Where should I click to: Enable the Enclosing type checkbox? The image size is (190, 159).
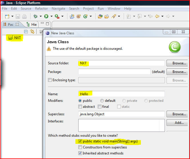click(x=50, y=80)
